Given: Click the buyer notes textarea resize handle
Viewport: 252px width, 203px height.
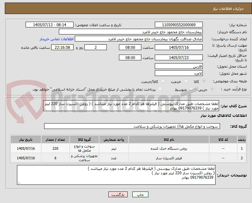Looking at the screenshot, I should pos(19,183).
